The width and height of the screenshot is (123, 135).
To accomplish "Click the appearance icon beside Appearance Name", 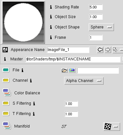I will pyautogui.click(x=5, y=50).
